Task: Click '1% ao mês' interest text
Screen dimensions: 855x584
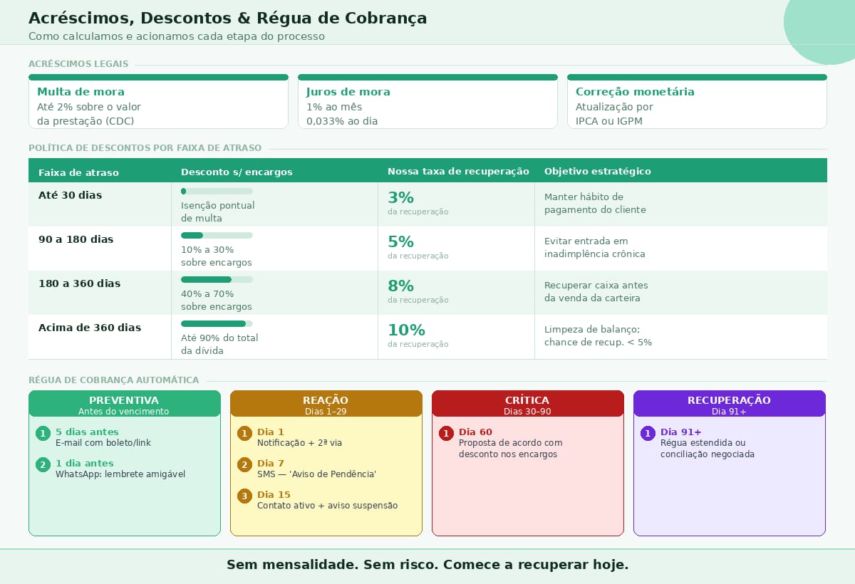Action: (334, 107)
